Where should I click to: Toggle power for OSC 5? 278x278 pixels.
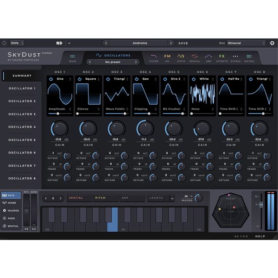[x=164, y=79]
